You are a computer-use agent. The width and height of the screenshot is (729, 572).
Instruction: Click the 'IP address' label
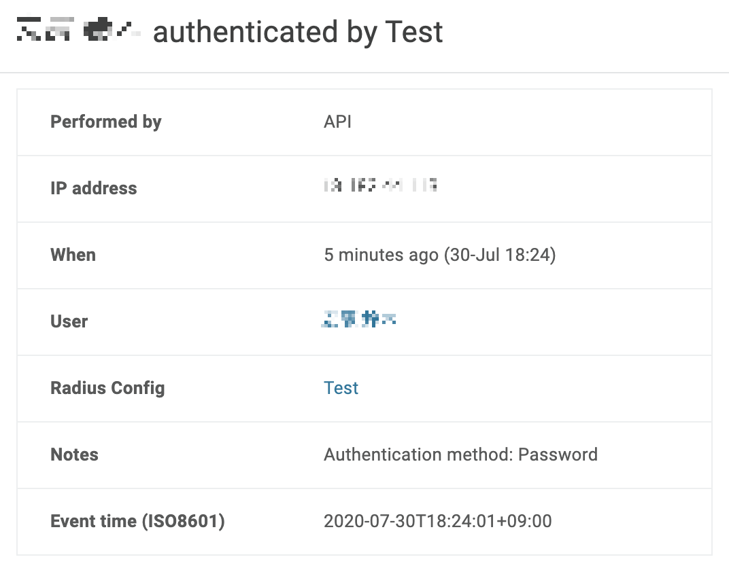(x=94, y=188)
